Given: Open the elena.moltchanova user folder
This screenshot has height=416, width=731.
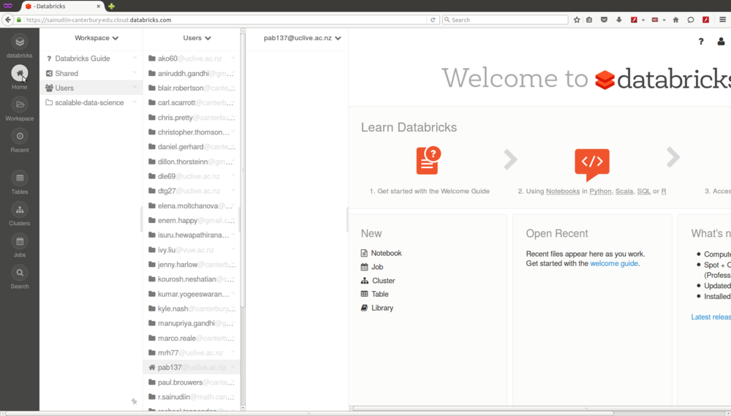Looking at the screenshot, I should (192, 205).
